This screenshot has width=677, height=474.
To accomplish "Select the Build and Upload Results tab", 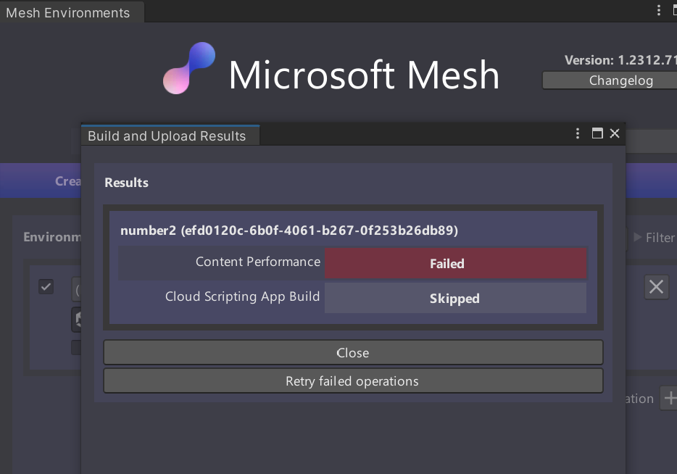I will [x=167, y=136].
